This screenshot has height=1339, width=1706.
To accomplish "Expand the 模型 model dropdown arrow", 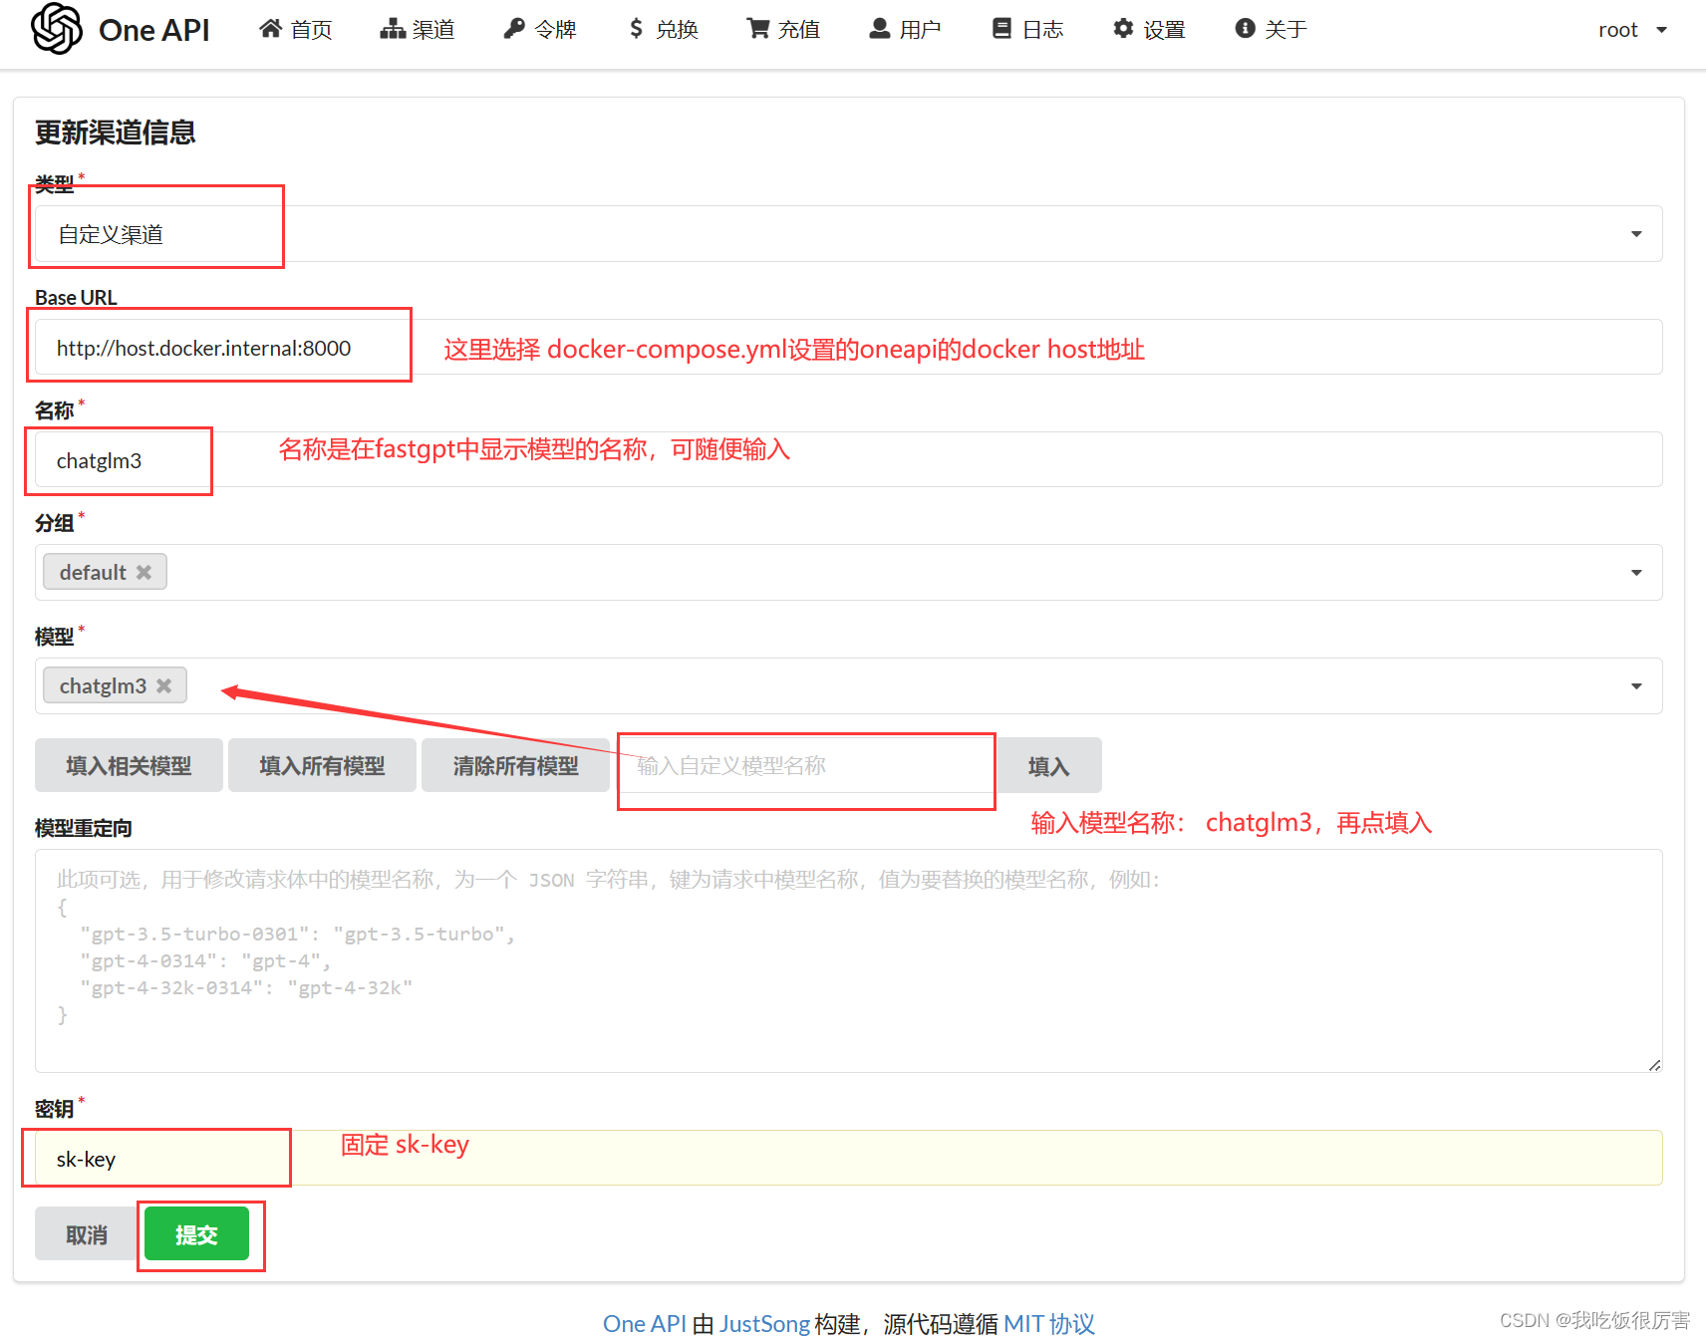I will pyautogui.click(x=1636, y=686).
